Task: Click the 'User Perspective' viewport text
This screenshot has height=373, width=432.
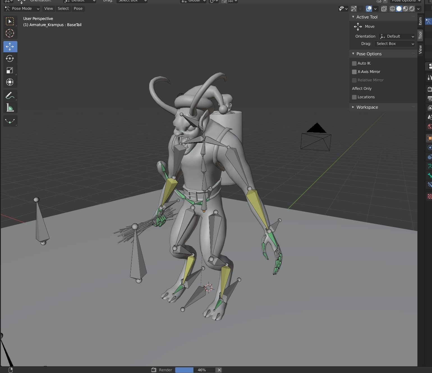Action: point(38,19)
